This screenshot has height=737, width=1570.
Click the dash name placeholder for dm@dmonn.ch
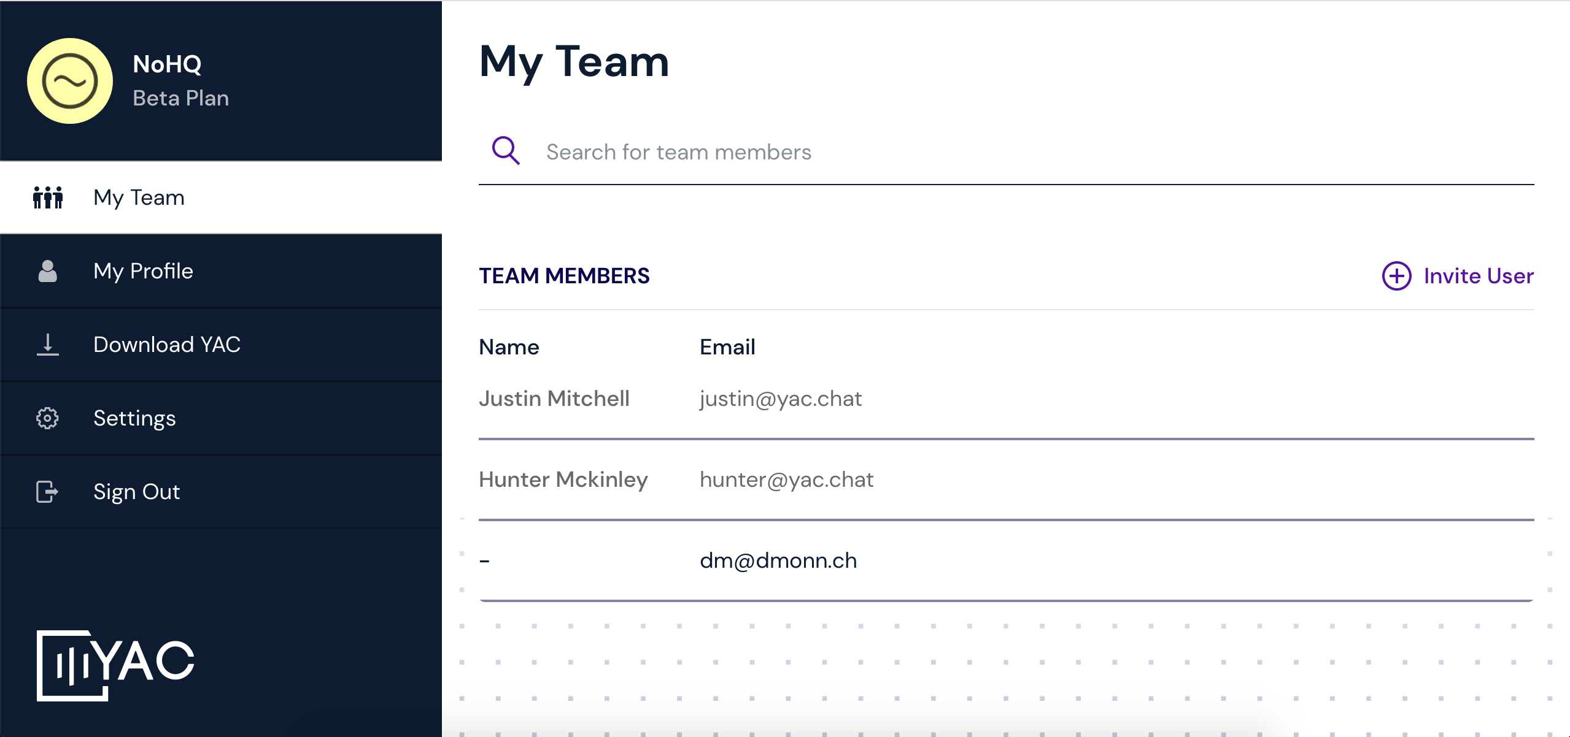pyautogui.click(x=484, y=560)
